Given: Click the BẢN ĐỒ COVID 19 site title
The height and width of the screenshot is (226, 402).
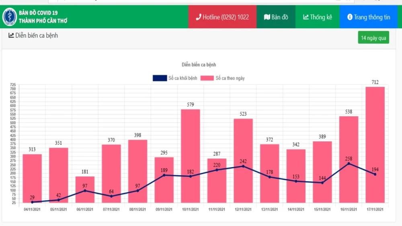Looking at the screenshot, I should 38,13.
